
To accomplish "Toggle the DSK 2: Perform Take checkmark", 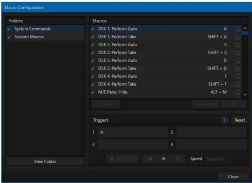I will click(x=93, y=53).
